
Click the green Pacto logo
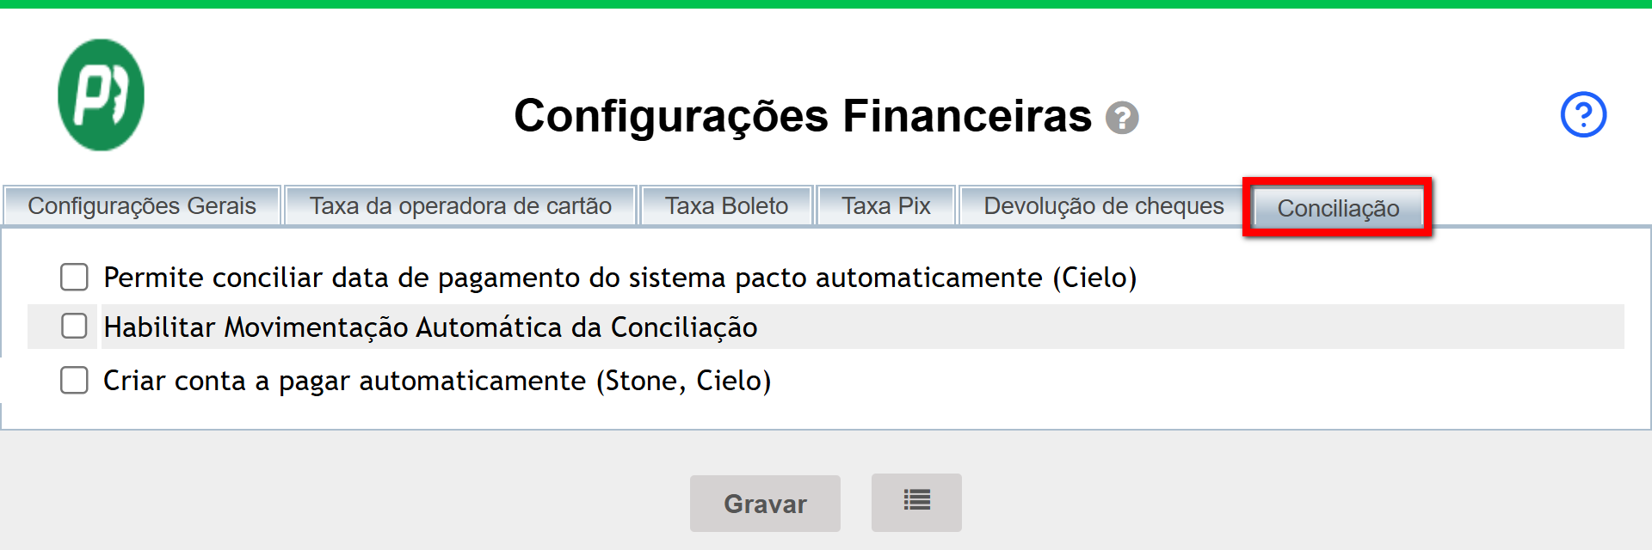[101, 95]
